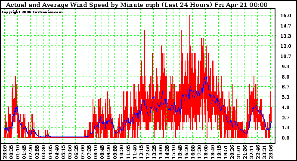Click the 19:51 time label

click(225, 152)
